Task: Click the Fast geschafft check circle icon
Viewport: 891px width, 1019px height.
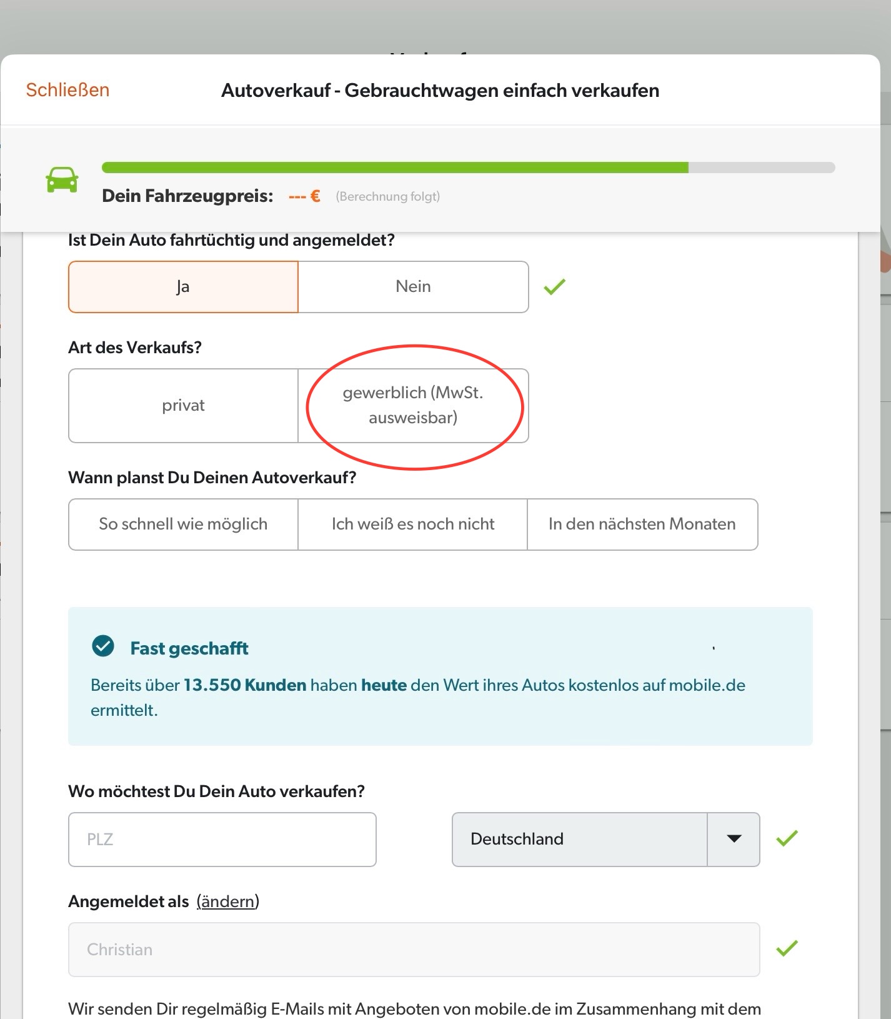Action: [103, 646]
